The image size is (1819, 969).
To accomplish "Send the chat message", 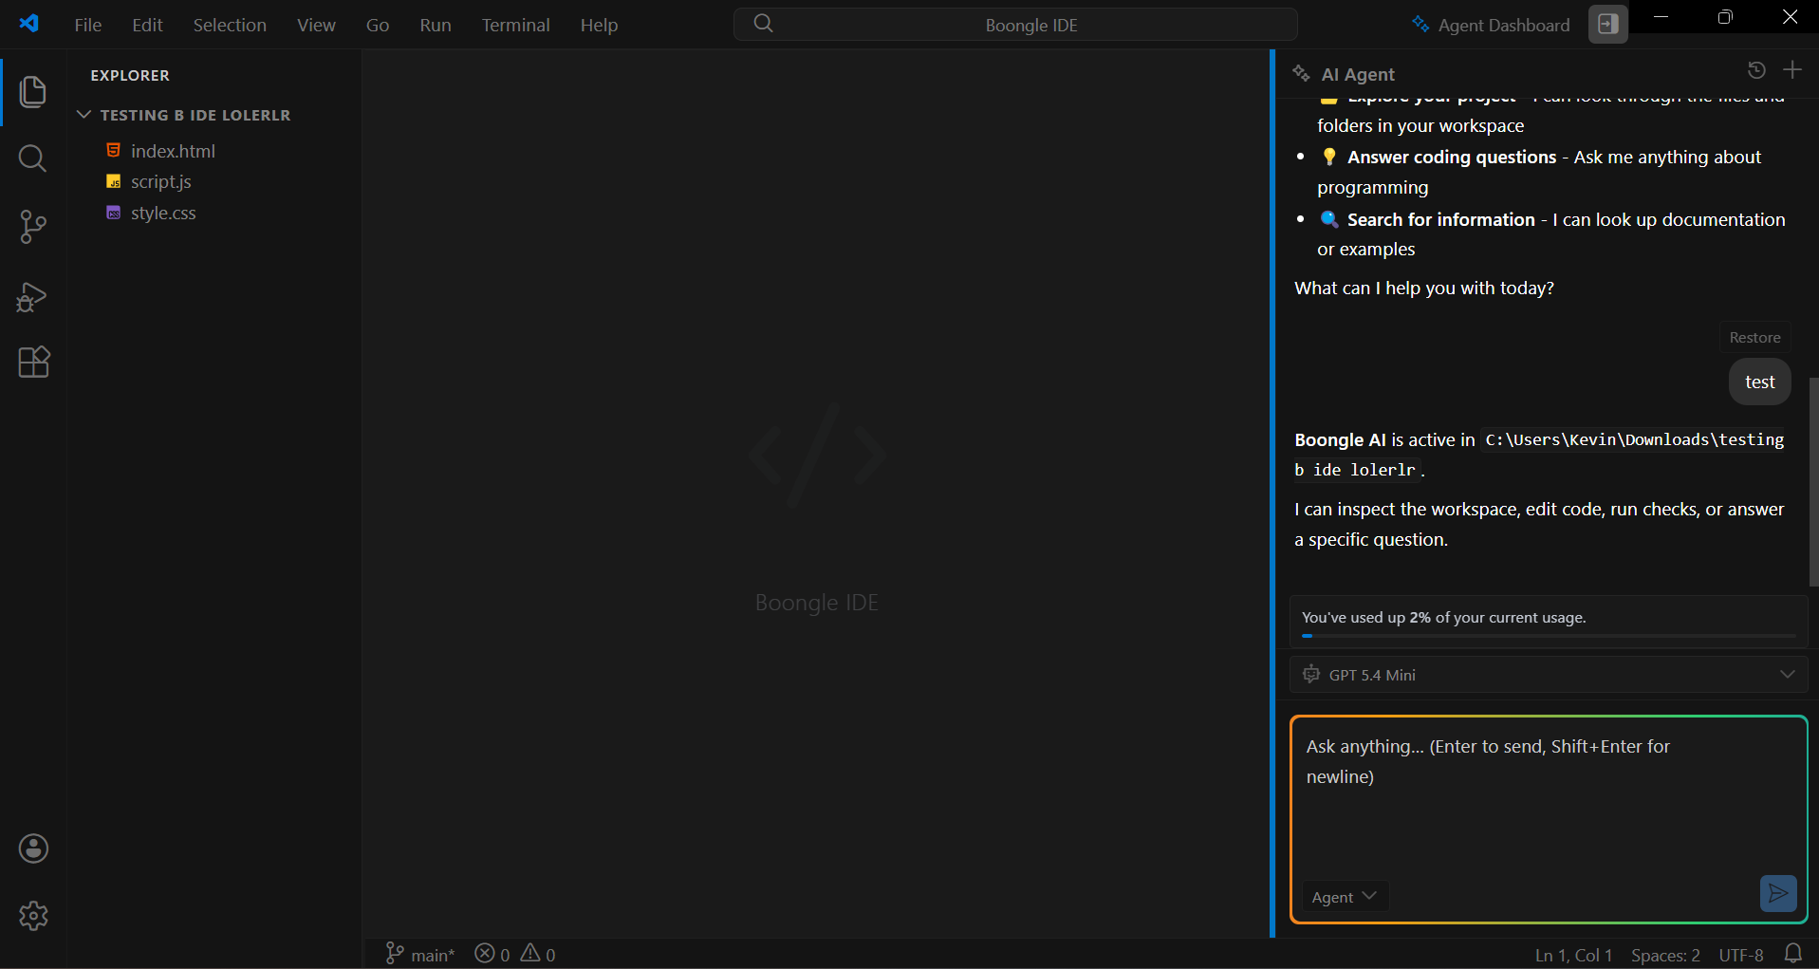I will 1778,893.
